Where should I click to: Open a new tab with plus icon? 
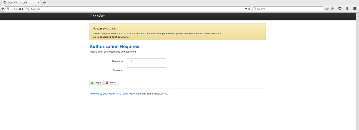click(44, 2)
